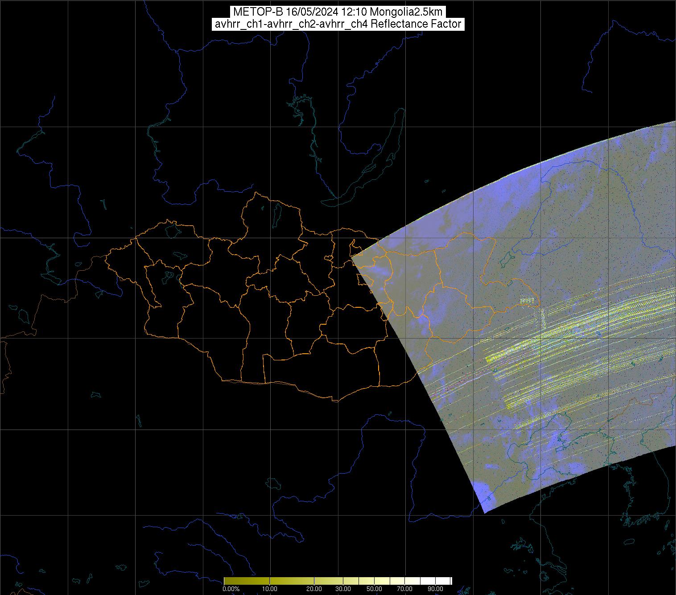Click the white 80–90 color bar segment
676x595 pixels.
(428, 581)
